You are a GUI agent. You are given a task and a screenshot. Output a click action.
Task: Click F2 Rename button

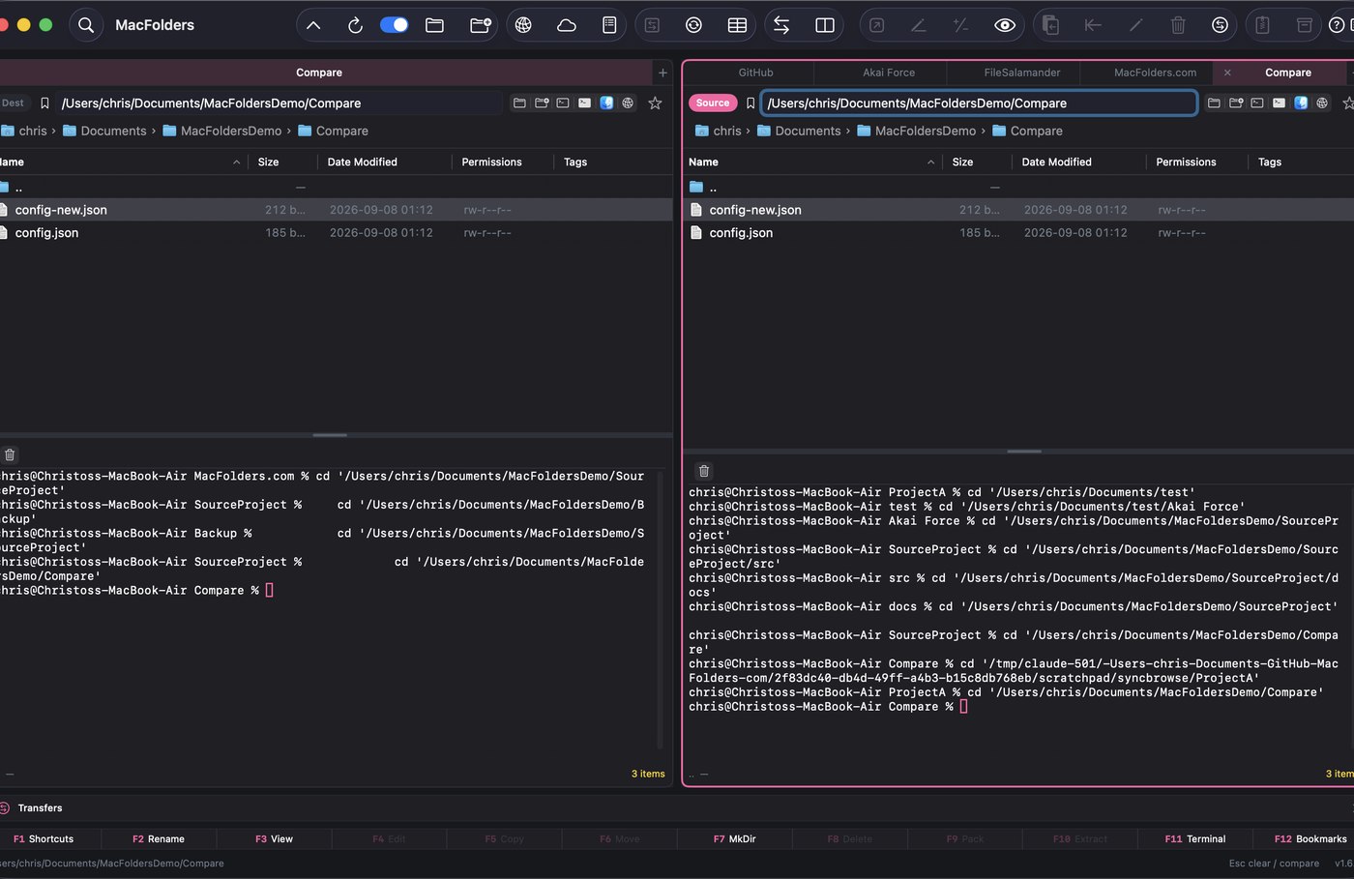coord(159,839)
